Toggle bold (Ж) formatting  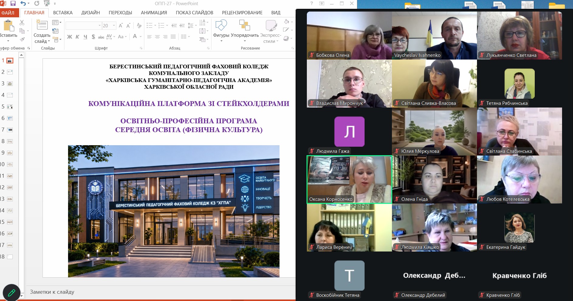[x=70, y=37]
